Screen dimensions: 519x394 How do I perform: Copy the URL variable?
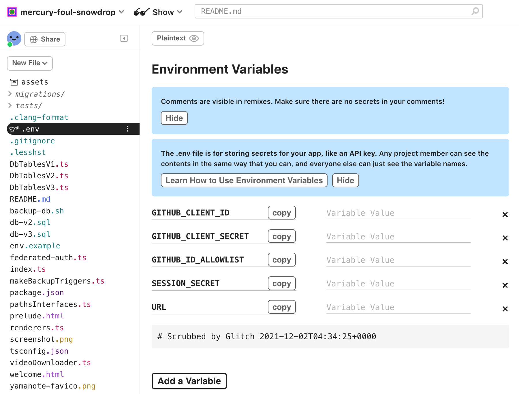click(282, 307)
